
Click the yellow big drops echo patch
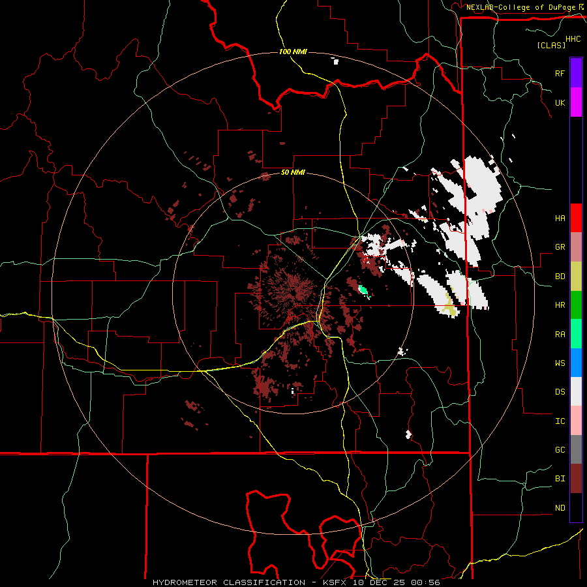coord(449,307)
